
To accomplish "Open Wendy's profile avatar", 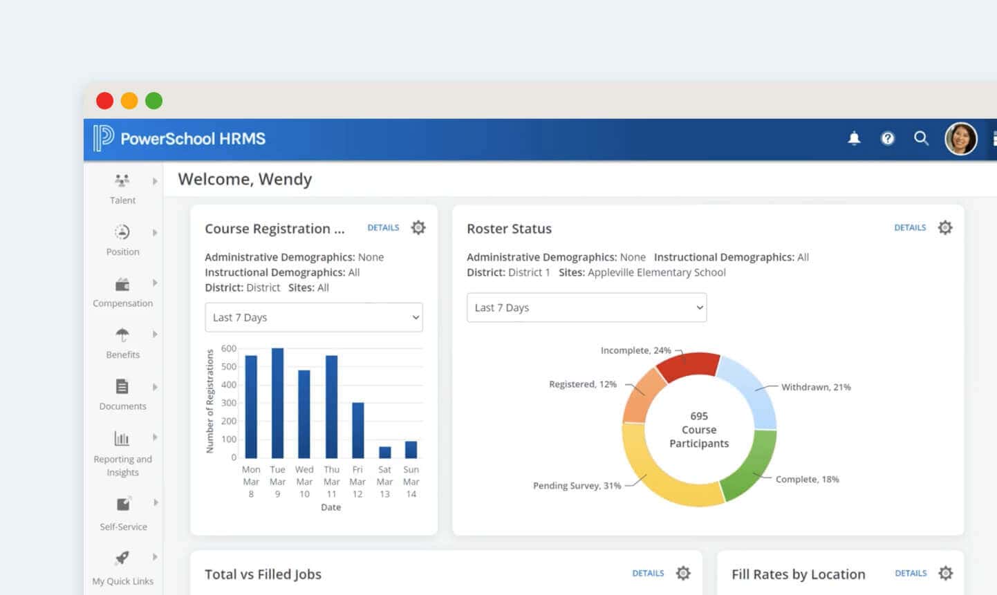I will tap(961, 138).
